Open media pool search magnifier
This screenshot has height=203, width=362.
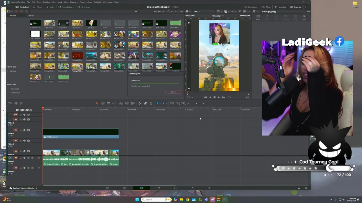click(168, 12)
